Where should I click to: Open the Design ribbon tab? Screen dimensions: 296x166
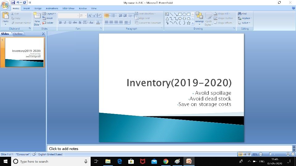pyautogui.click(x=38, y=9)
